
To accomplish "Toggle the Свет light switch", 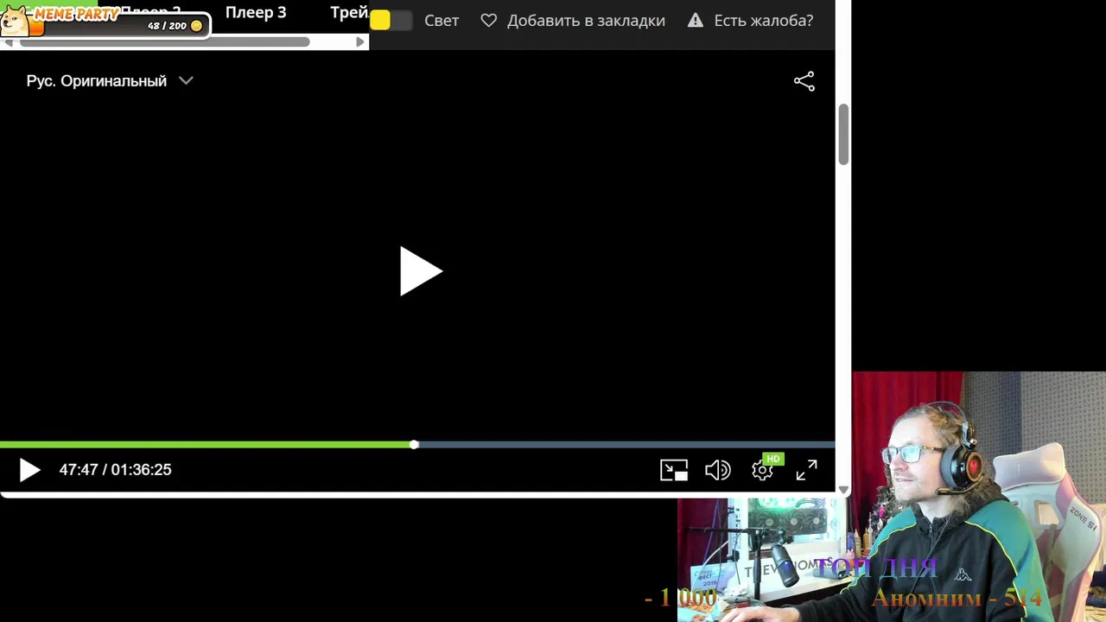I will click(391, 20).
